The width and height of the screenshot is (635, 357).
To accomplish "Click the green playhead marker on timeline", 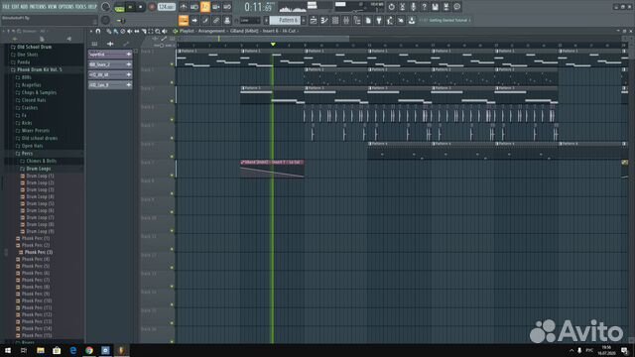I will [273, 44].
